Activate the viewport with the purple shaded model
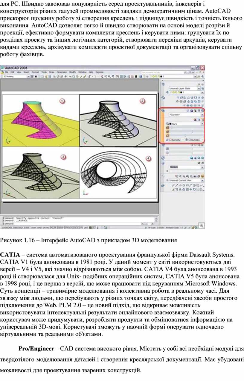The image size is (244, 381). 118,120
